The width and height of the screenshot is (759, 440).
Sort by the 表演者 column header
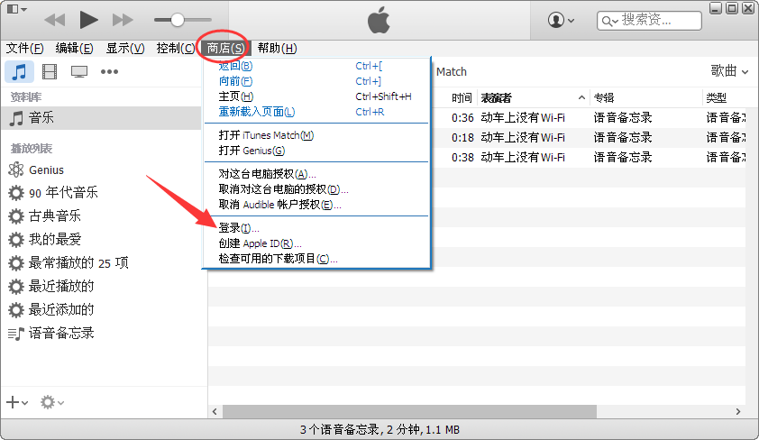click(x=534, y=97)
